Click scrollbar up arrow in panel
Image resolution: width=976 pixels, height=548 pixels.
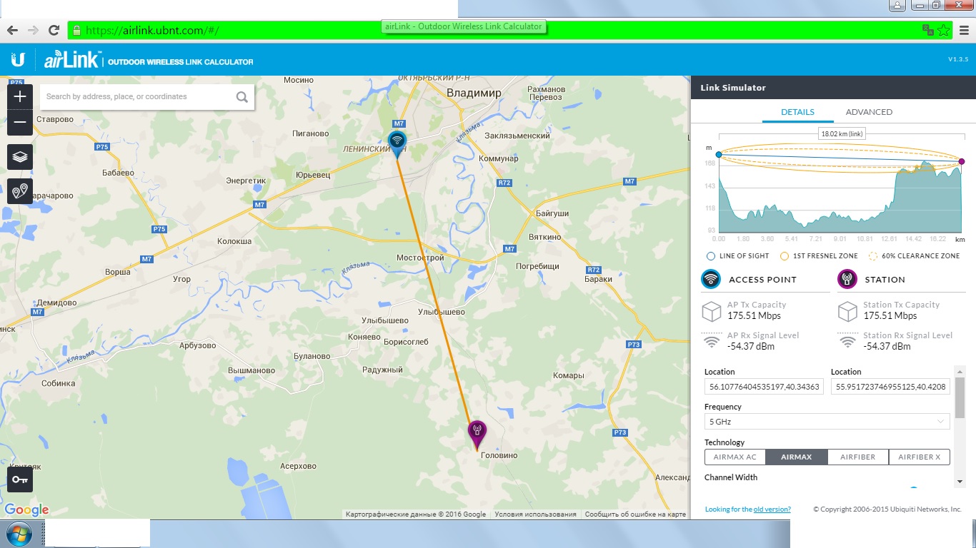960,370
